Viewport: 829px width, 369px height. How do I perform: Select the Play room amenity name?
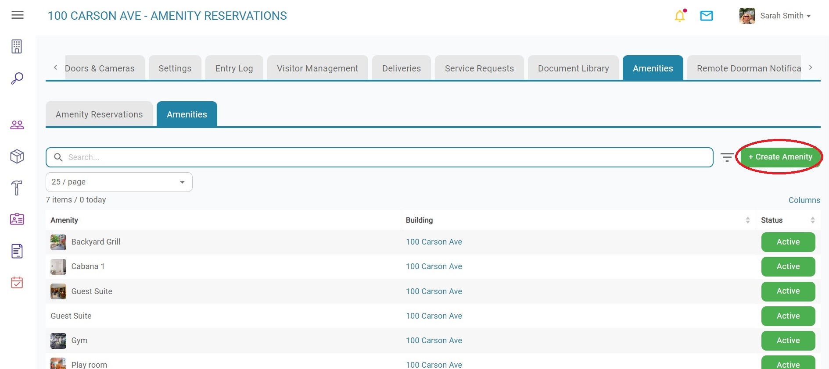tap(89, 365)
